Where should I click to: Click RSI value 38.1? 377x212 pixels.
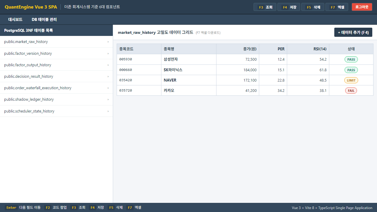coord(308,90)
